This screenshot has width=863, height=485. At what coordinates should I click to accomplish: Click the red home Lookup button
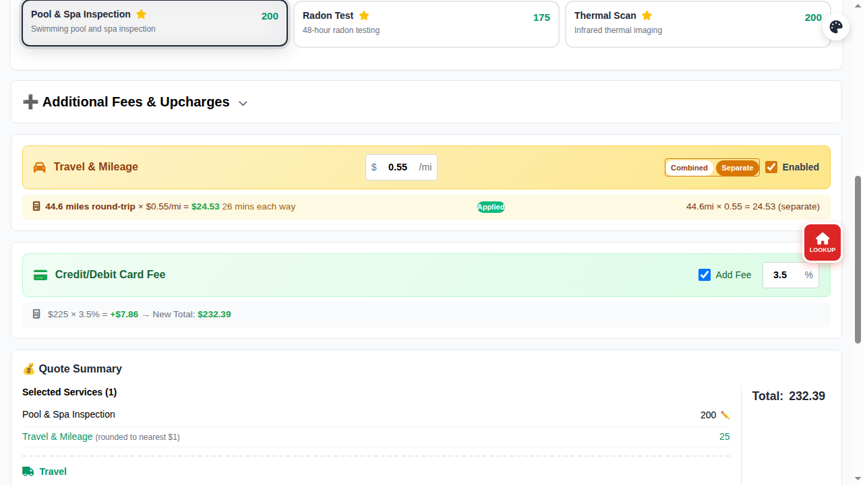(822, 243)
